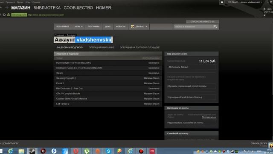273x154 pixels.
Task: Open the МАГАЗИН main tab
Action: pos(21,8)
